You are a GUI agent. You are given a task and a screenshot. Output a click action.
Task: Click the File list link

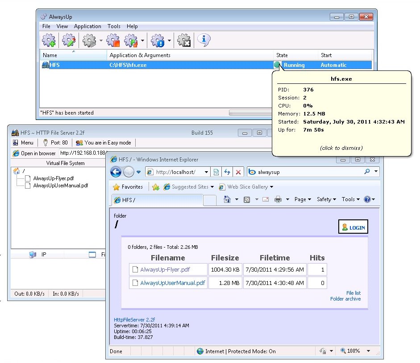pos(353,293)
